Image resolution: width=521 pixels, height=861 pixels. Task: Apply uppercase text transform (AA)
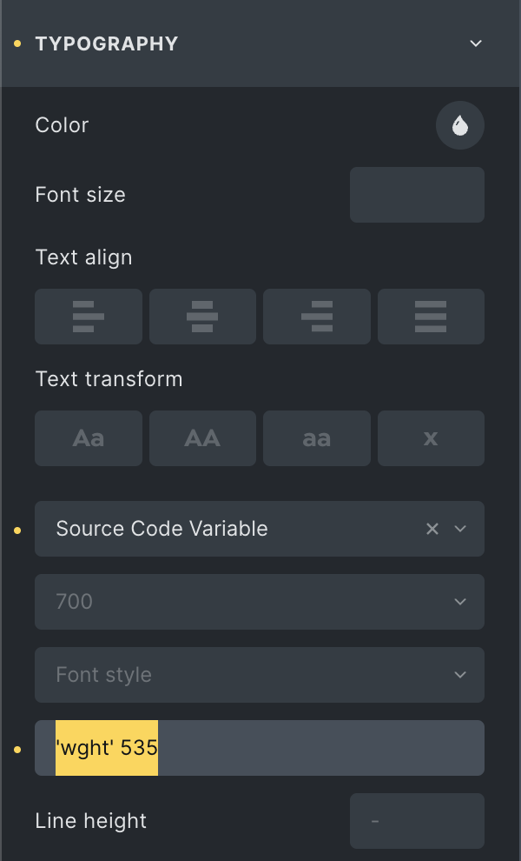point(202,438)
